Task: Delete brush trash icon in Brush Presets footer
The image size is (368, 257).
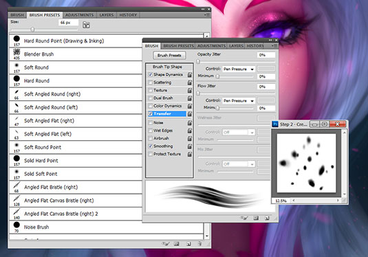Action: tap(199, 244)
